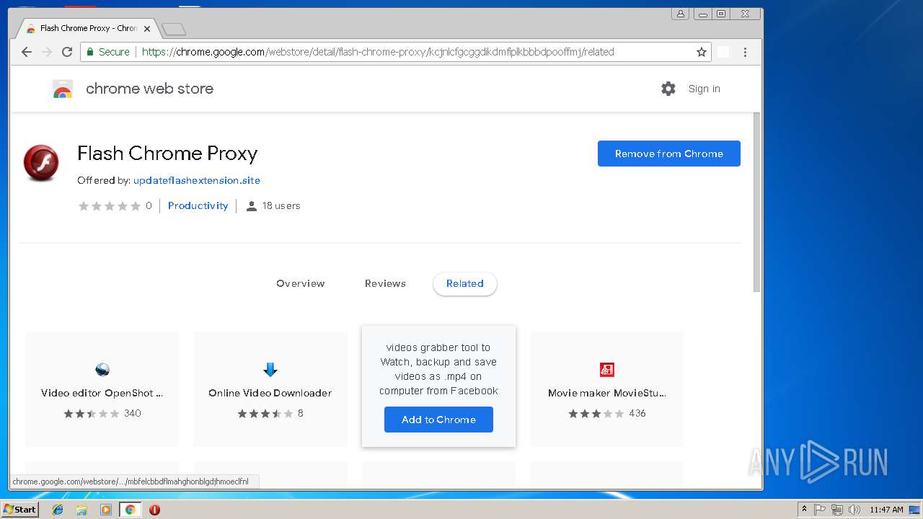Screen dimensions: 923x519
Task: Switch to the Reviews tab
Action: 385,283
